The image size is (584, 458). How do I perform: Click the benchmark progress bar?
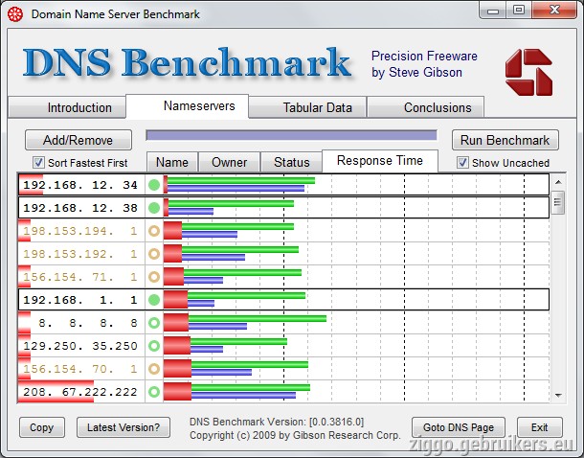(291, 135)
